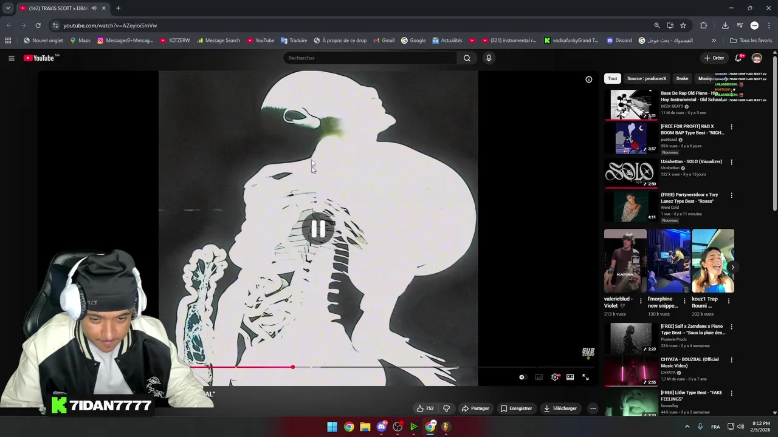The height and width of the screenshot is (437, 778).
Task: Expand hidden bookmarks chevron
Action: point(714,41)
